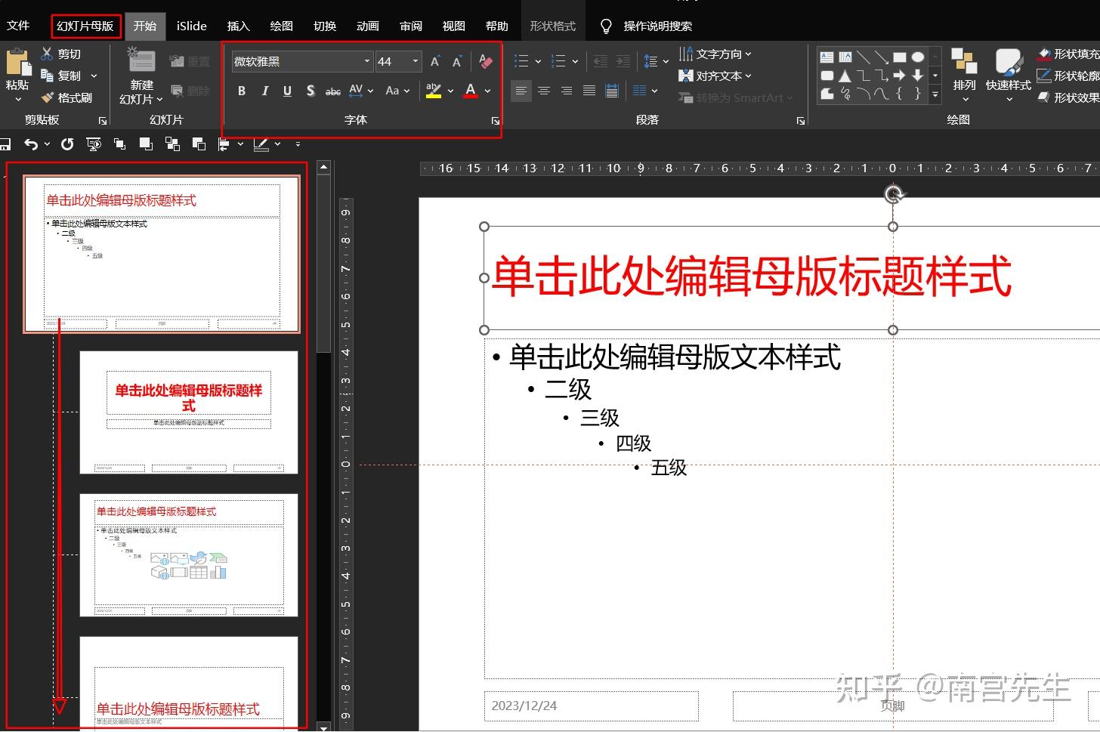
Task: Click Shape Outline (形状轮廓) button
Action: [1068, 76]
